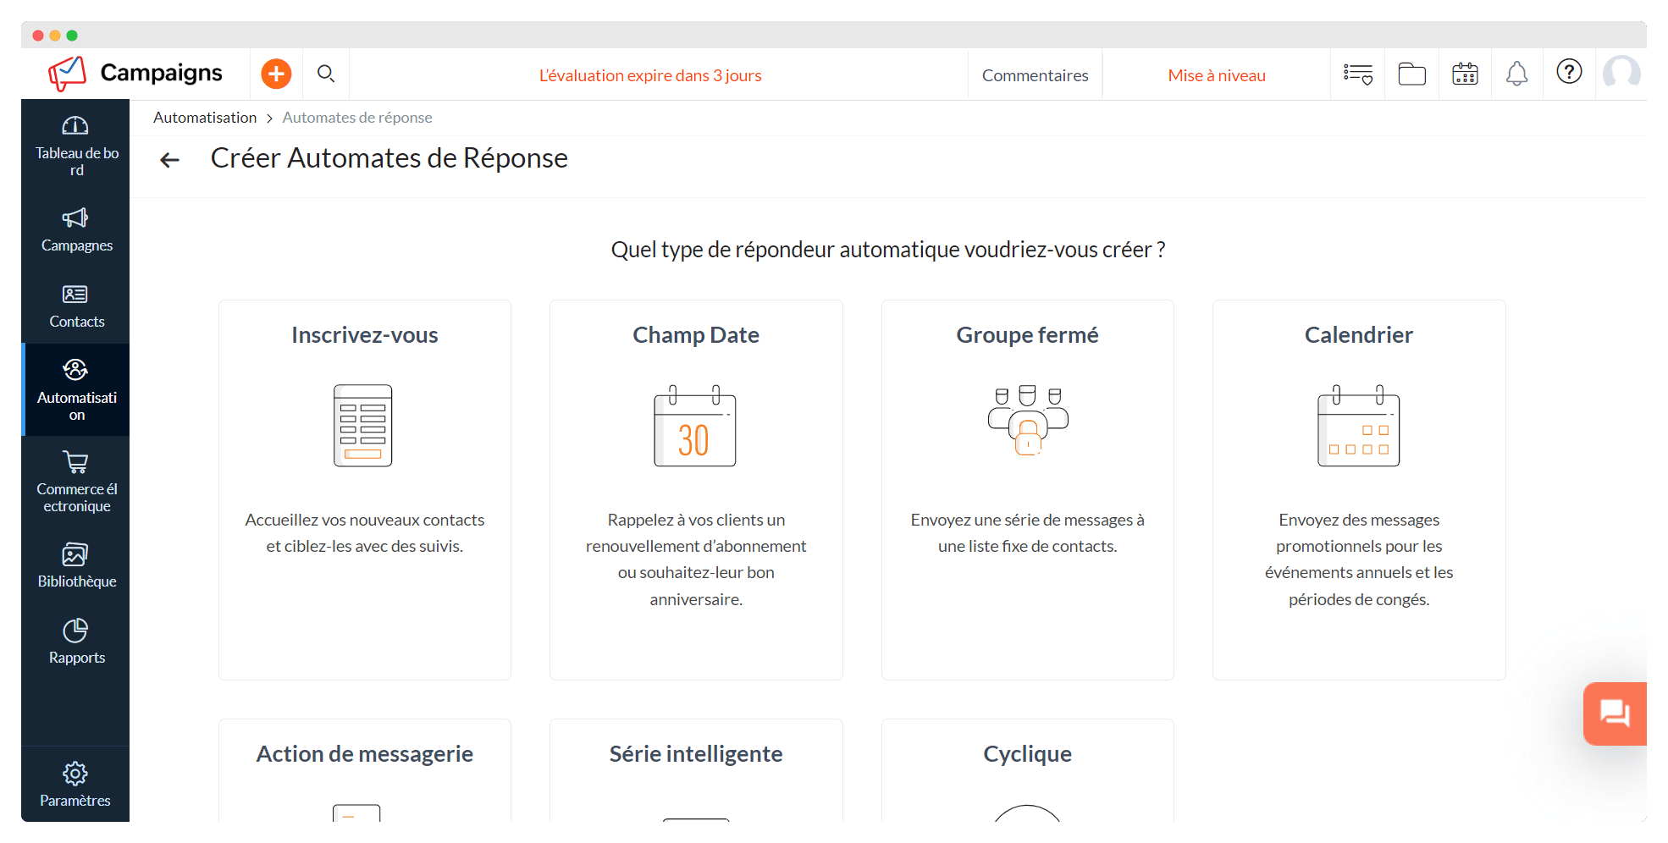Open the calendar icon in top bar

(1465, 74)
